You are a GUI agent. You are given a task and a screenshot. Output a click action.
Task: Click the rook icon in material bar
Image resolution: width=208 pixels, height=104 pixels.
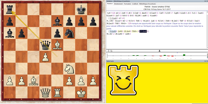pos(108,51)
